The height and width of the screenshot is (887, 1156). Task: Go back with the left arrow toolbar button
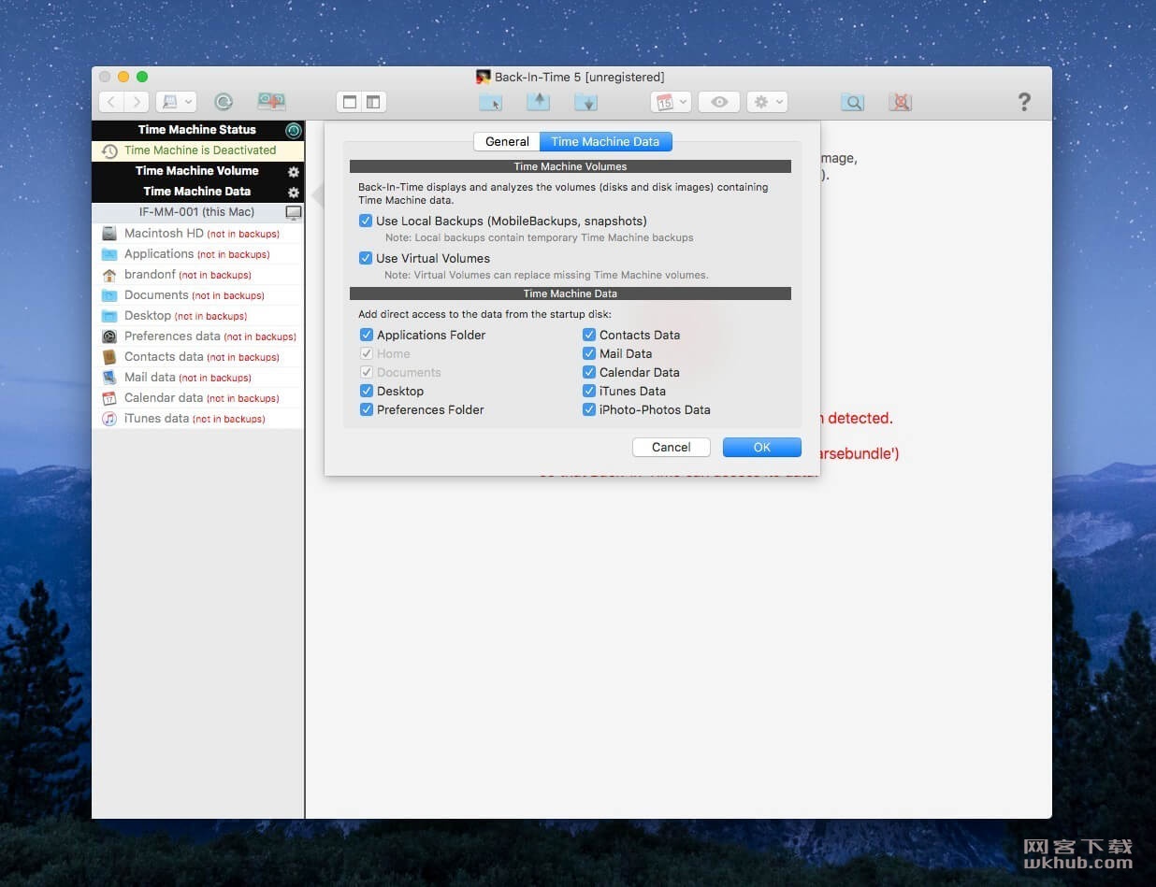tap(111, 102)
